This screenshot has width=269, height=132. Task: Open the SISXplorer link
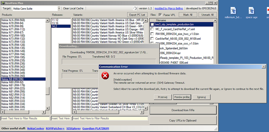pos(74,128)
